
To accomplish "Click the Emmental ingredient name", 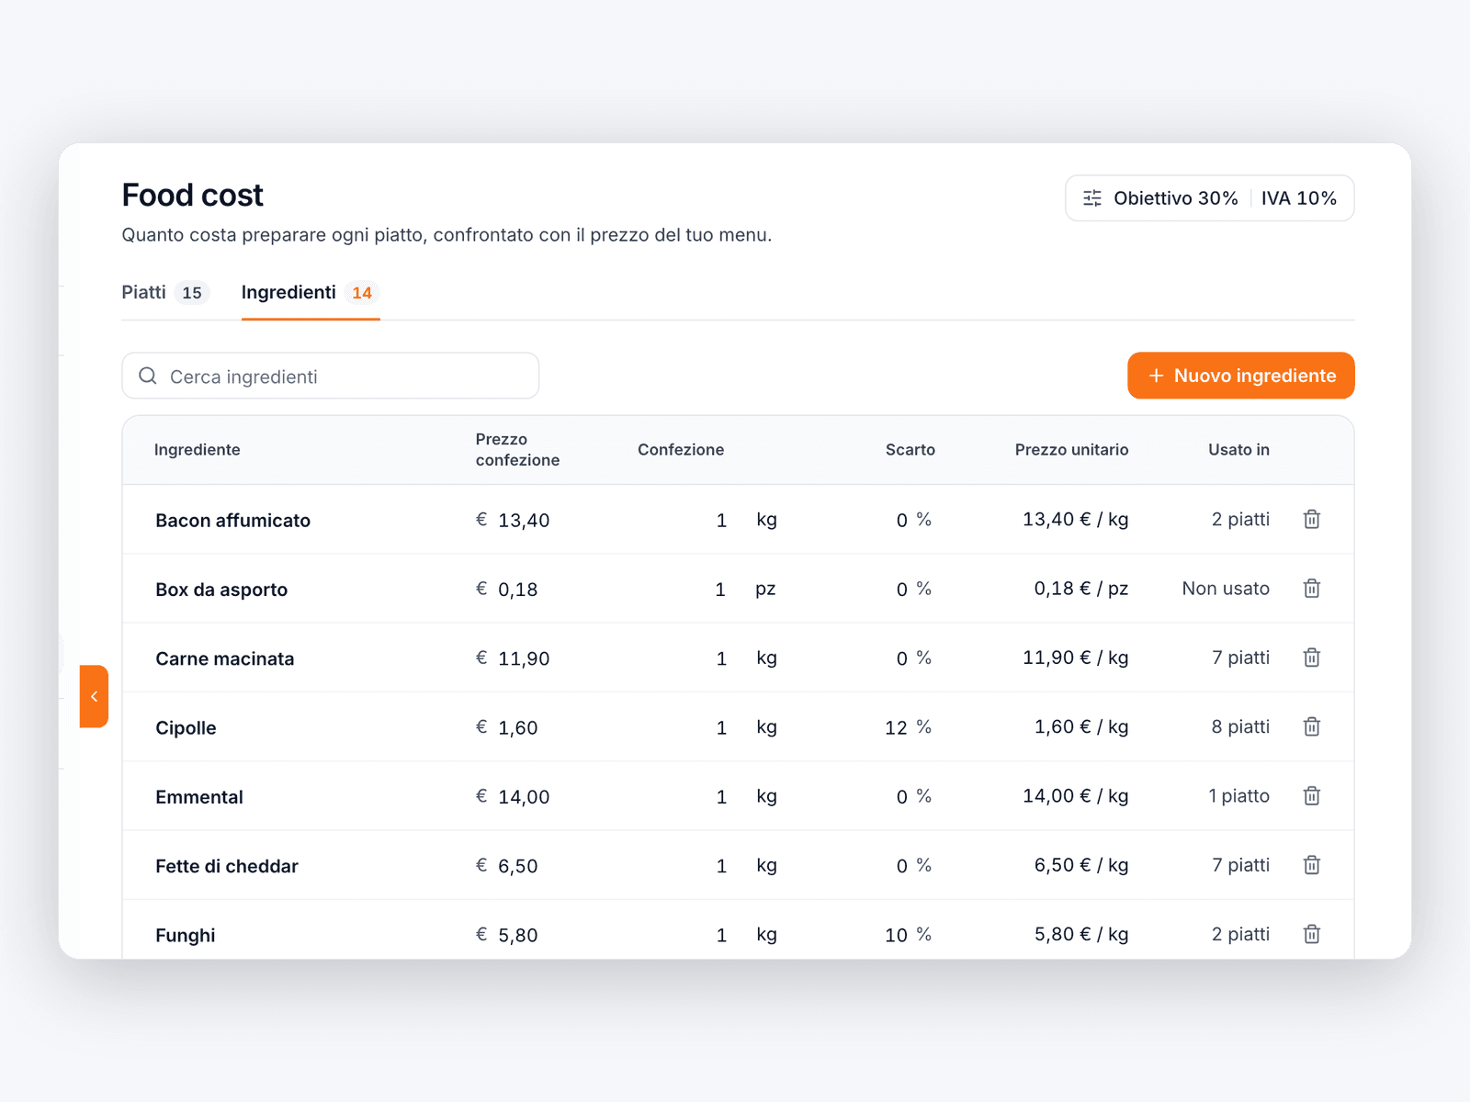I will [199, 797].
